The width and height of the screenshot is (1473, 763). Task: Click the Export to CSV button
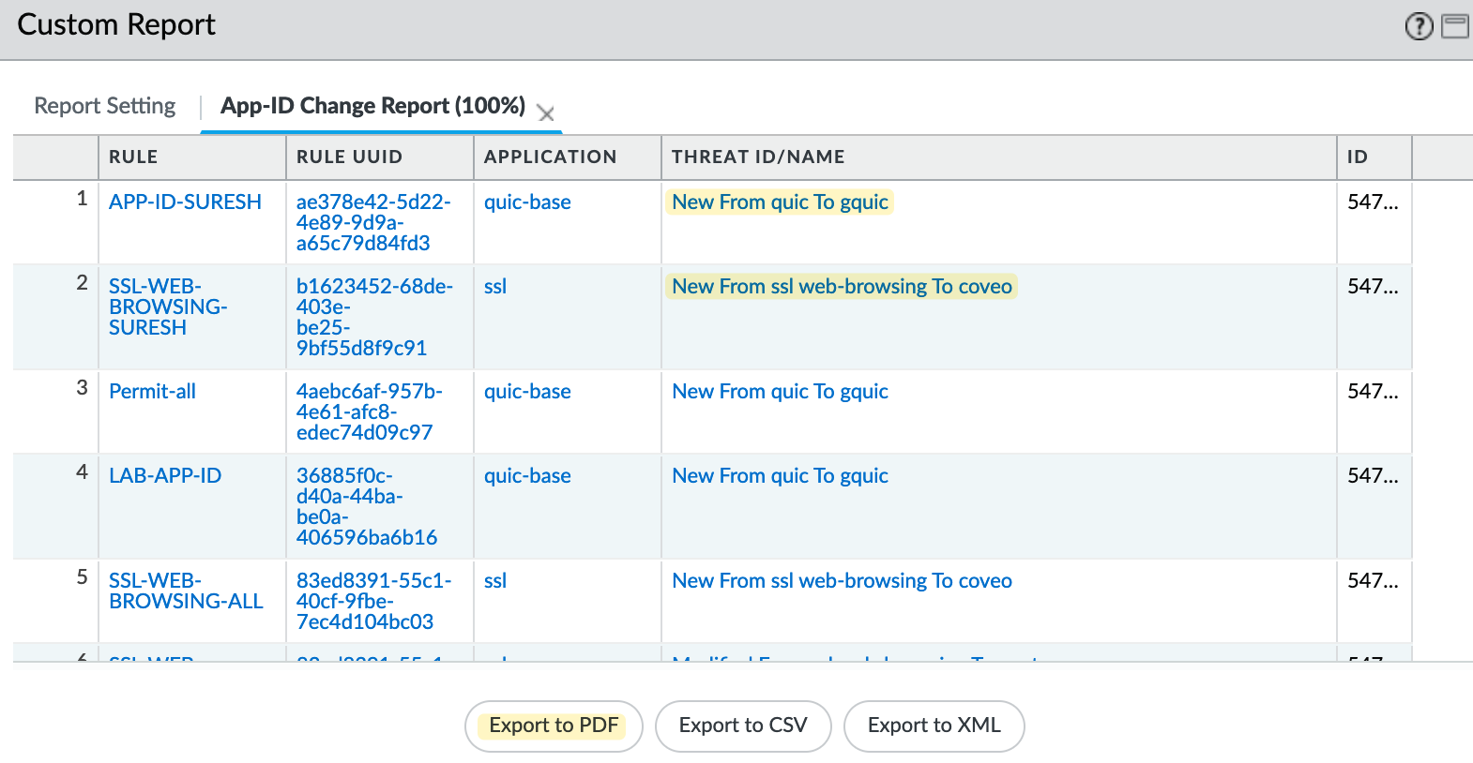[743, 726]
